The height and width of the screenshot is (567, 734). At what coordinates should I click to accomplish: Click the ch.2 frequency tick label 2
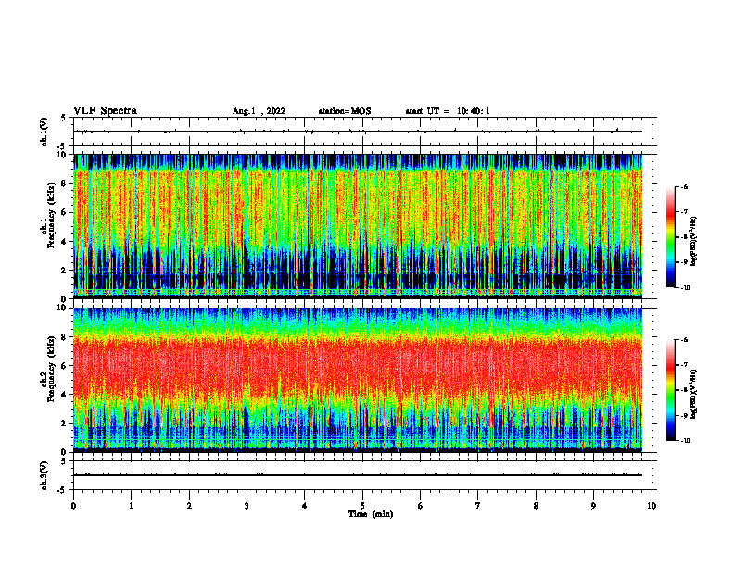tap(65, 423)
